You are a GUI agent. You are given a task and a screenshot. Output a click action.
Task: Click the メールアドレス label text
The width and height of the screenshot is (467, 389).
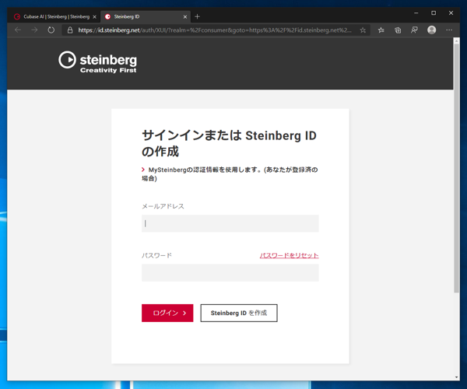tap(163, 206)
